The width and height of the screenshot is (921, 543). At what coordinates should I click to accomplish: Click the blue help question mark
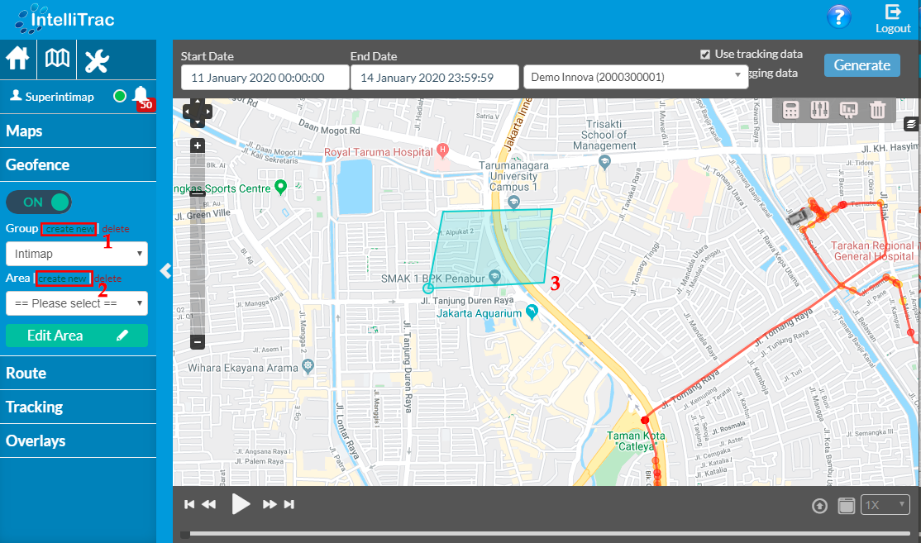pos(838,17)
